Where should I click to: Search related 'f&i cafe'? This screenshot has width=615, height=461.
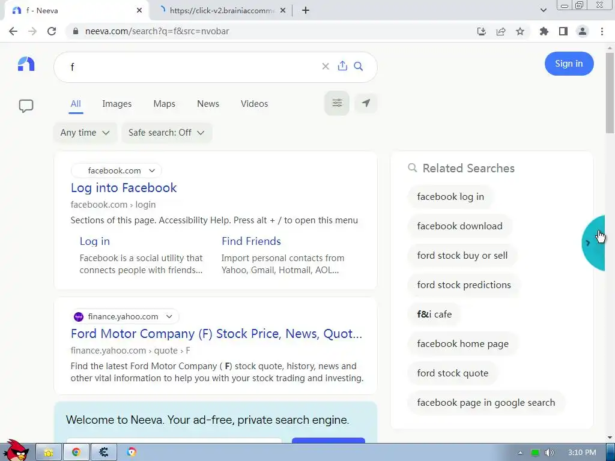coord(434,314)
